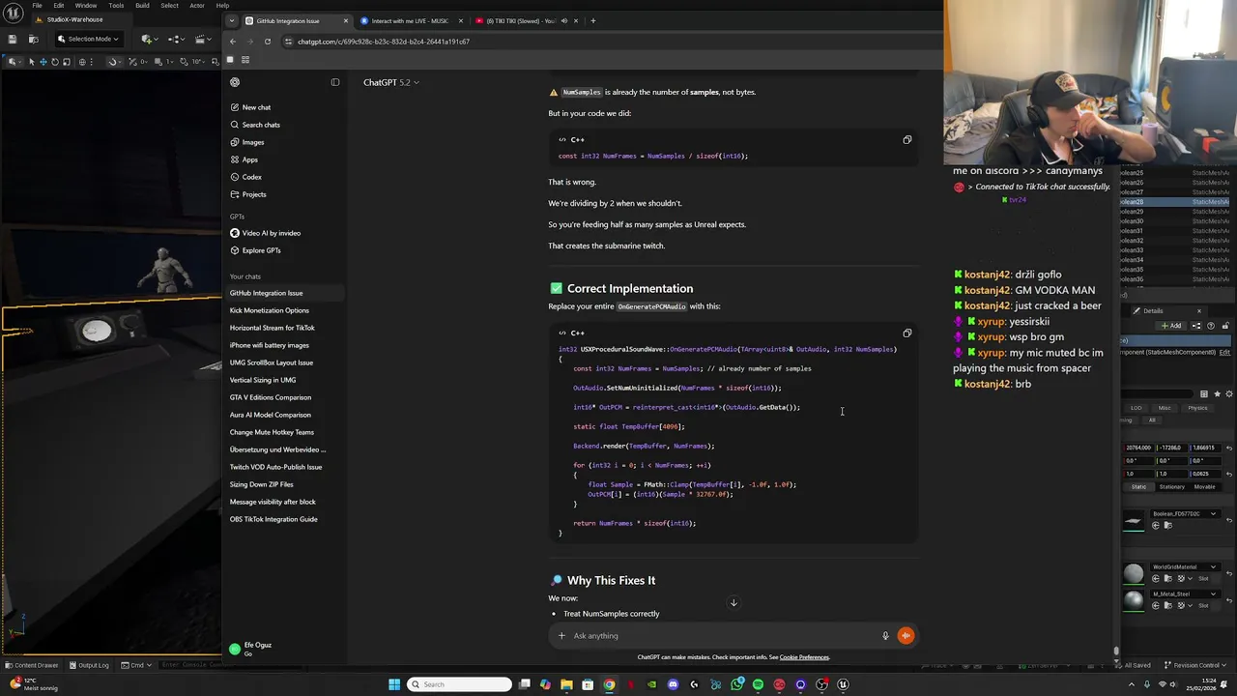
Task: Open Windows Start menu
Action: pyautogui.click(x=394, y=684)
